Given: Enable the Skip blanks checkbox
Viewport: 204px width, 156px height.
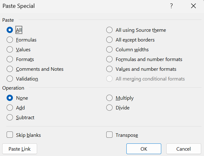Looking at the screenshot, I should click(x=10, y=135).
